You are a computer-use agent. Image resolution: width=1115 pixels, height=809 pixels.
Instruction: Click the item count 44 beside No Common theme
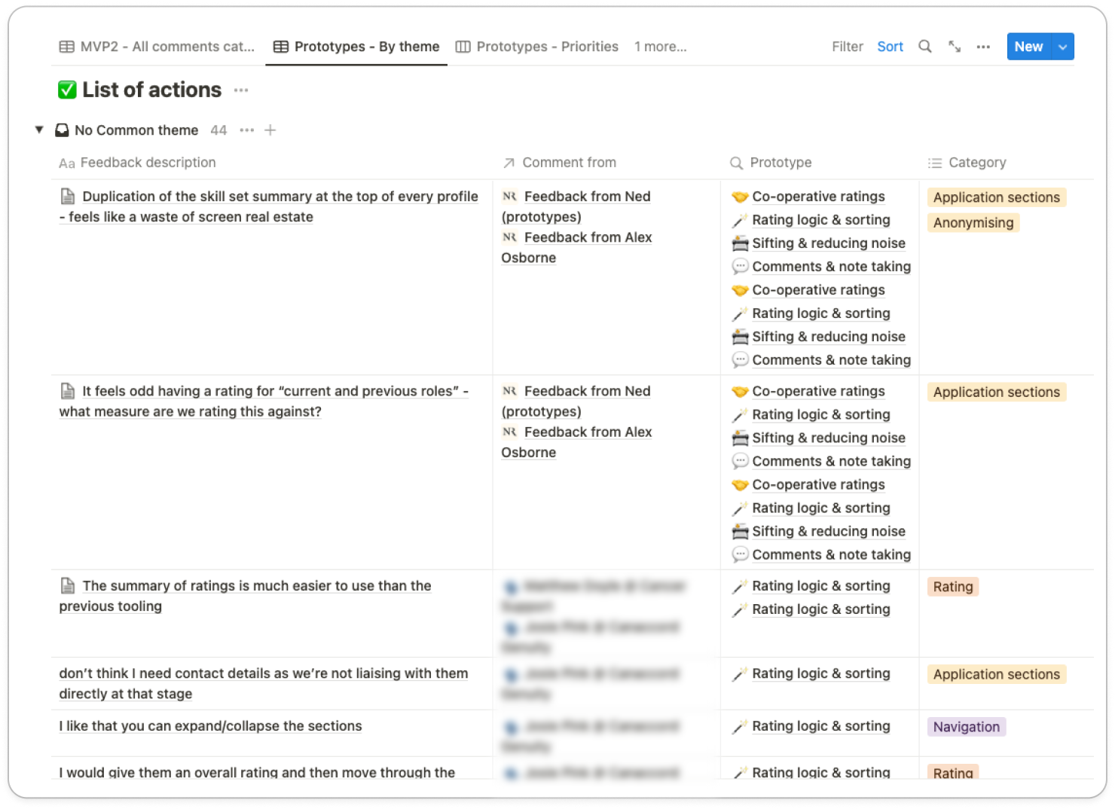click(x=218, y=130)
